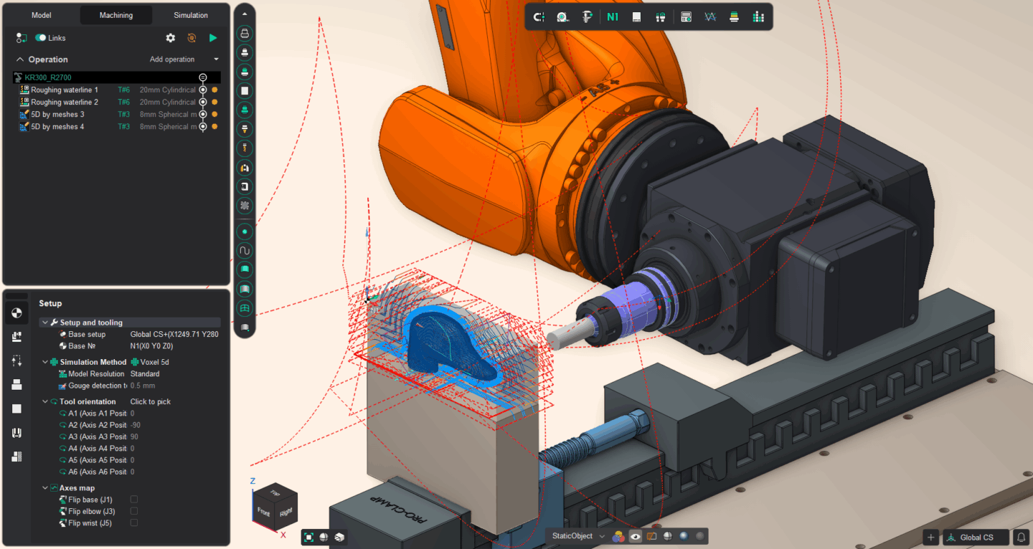The width and height of the screenshot is (1033, 549).
Task: Click the Add operation link
Action: [171, 59]
